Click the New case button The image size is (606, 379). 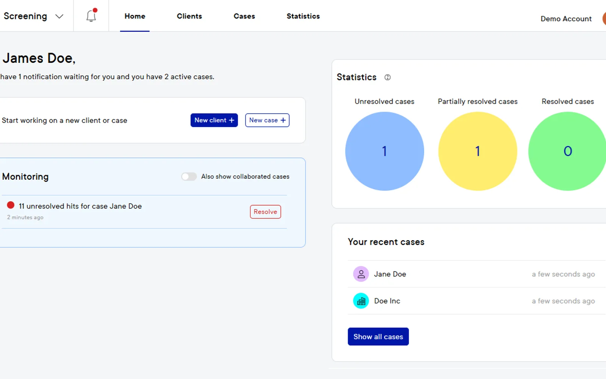[267, 120]
